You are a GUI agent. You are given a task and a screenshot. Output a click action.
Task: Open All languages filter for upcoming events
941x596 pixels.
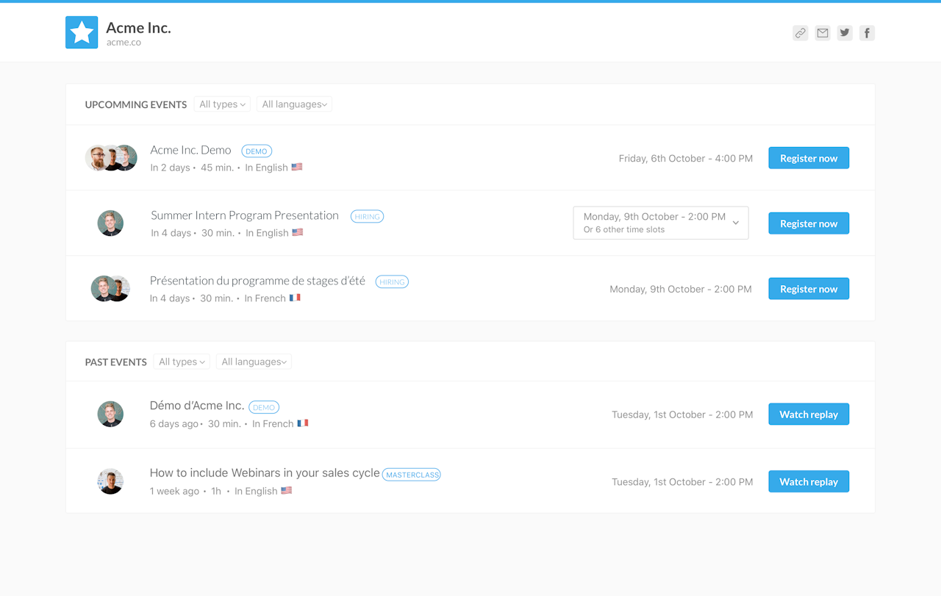[294, 104]
